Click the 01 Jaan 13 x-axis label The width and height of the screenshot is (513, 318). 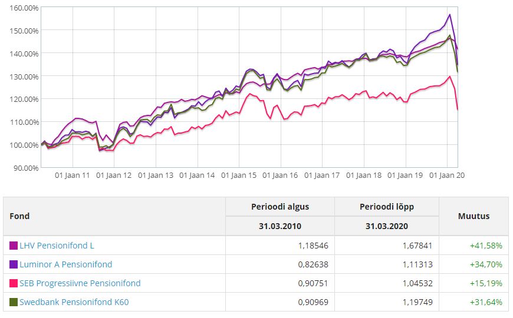156,175
